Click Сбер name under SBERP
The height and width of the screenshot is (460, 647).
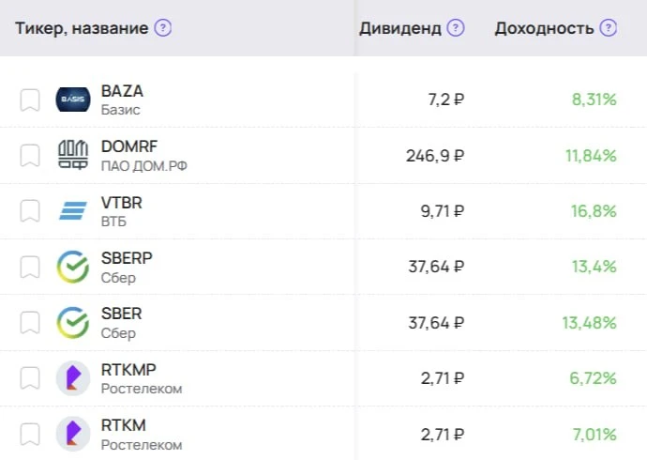(118, 278)
